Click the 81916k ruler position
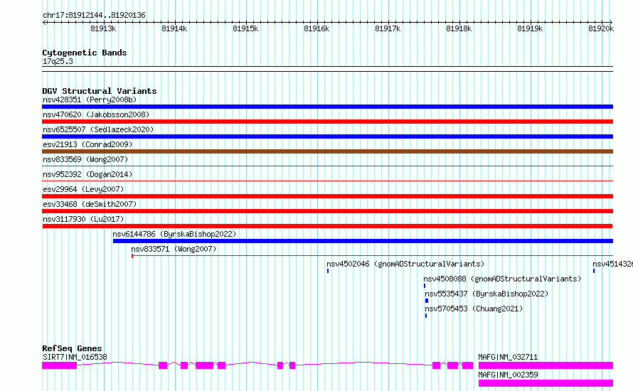633x391 pixels. tap(317, 28)
